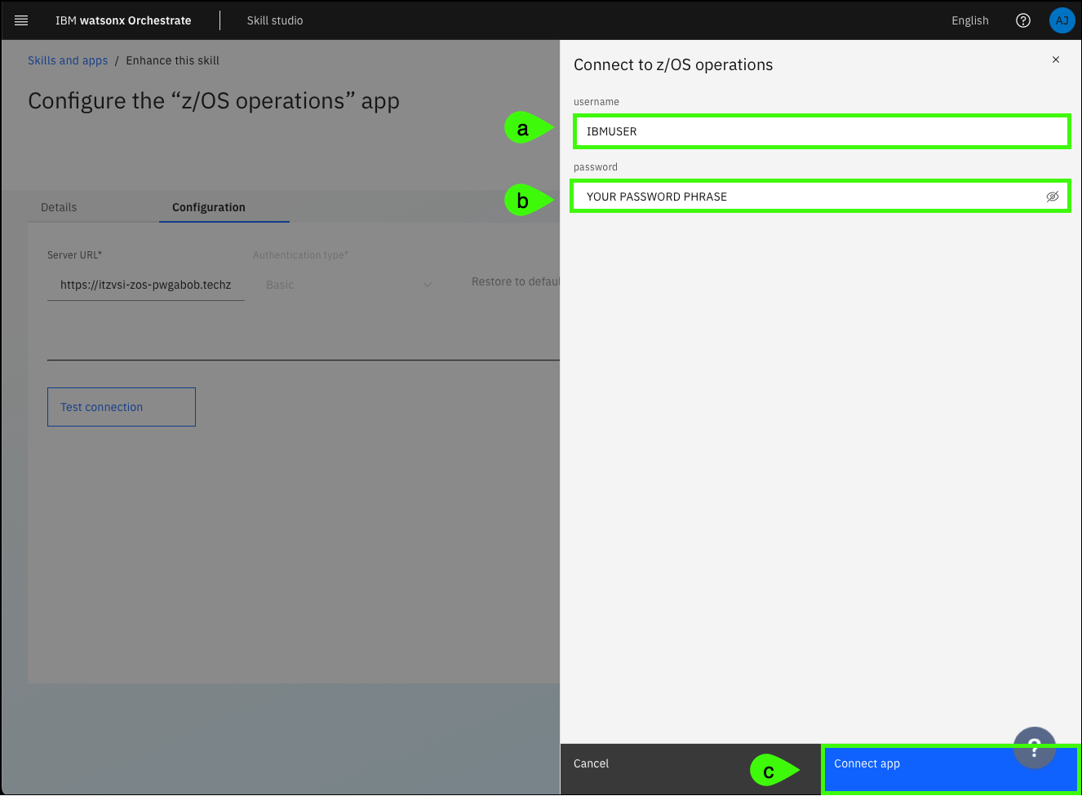The width and height of the screenshot is (1082, 796).
Task: Open the English language selector
Action: point(969,20)
